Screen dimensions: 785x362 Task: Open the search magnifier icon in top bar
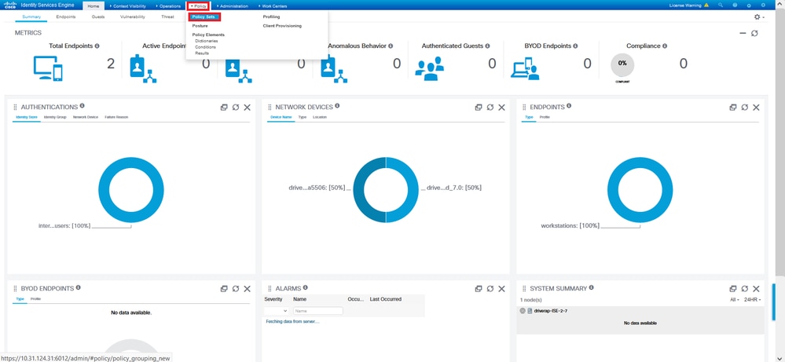721,5
